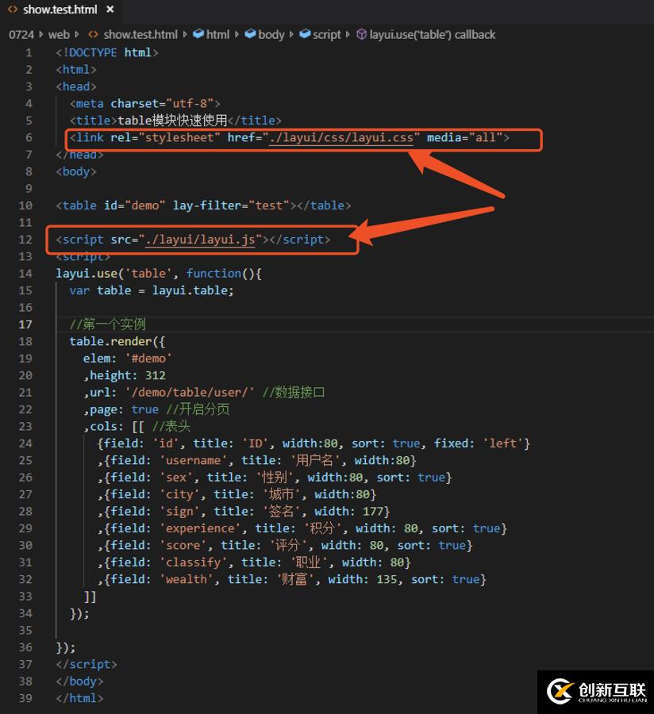
Task: Click the closing </html> tag
Action: tap(79, 698)
